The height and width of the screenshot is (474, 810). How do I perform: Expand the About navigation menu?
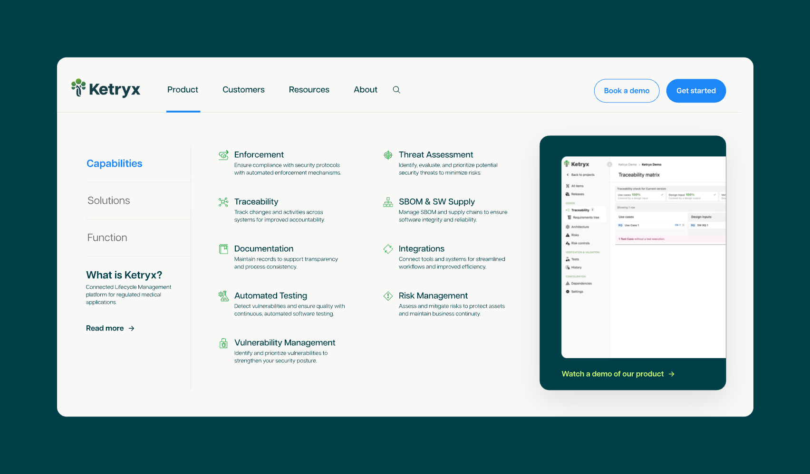(365, 90)
